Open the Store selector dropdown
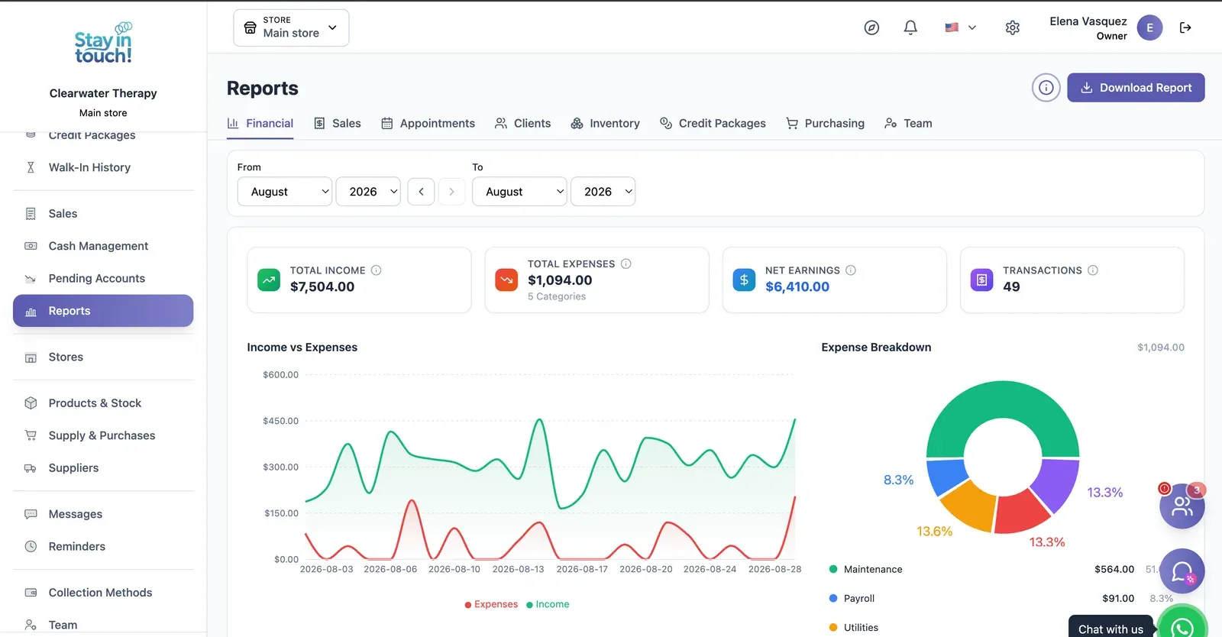Screen dimensions: 1222x637 coord(291,27)
